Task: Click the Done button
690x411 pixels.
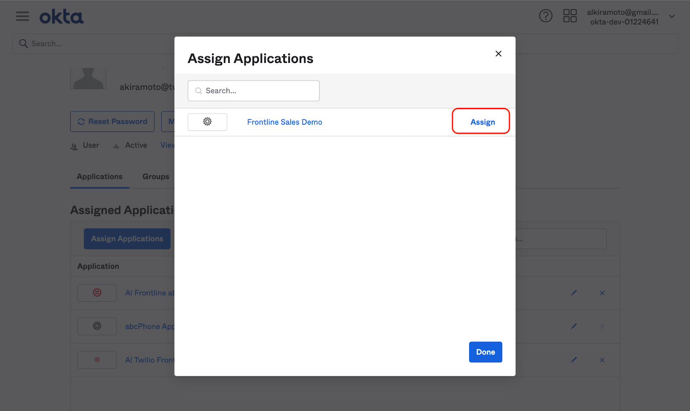Action: (x=486, y=352)
